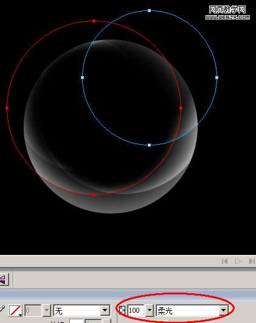The height and width of the screenshot is (323, 256).
Task: Open the opacity slider arrow beside 100
Action: 150,310
